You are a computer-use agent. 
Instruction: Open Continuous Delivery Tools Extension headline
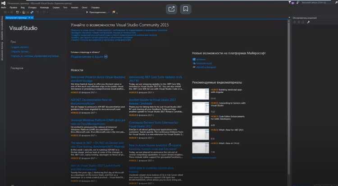pos(154,124)
